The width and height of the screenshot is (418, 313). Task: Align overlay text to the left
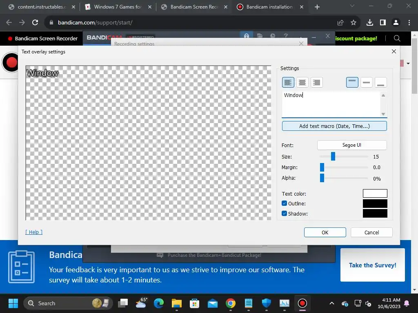[x=288, y=82]
